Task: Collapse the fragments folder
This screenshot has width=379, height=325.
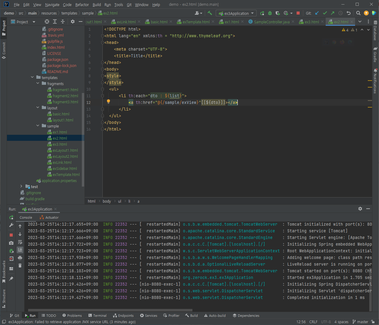Action: click(38, 84)
